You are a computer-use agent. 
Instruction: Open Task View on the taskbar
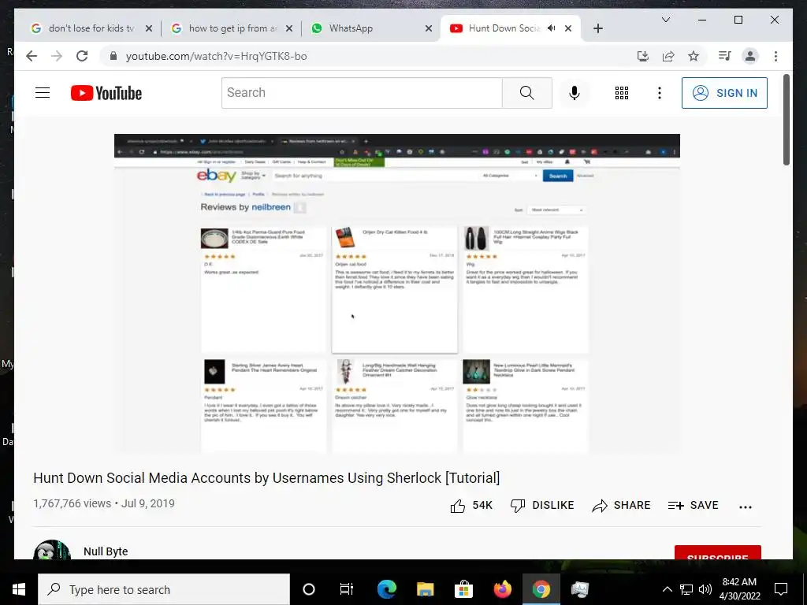click(347, 589)
